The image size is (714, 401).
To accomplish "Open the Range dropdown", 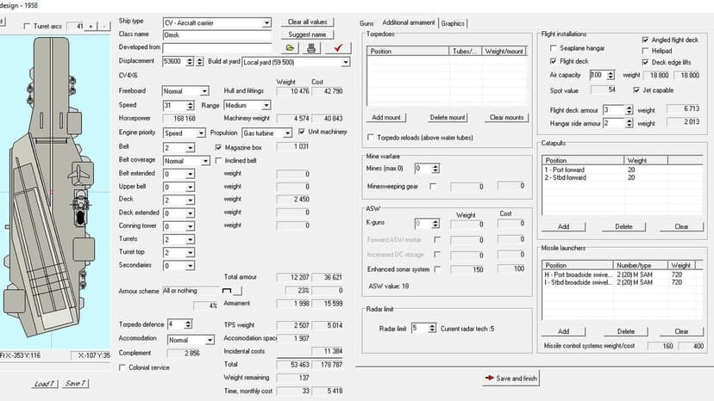I will click(x=266, y=106).
